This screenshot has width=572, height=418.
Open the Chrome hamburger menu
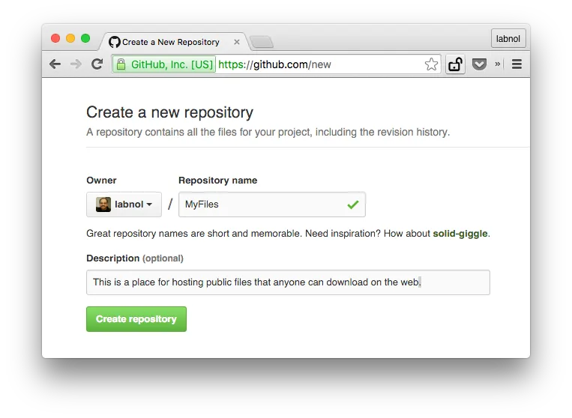click(x=517, y=64)
